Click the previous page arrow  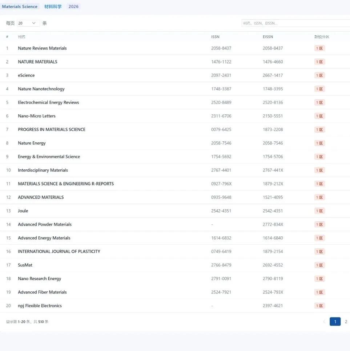(324, 322)
